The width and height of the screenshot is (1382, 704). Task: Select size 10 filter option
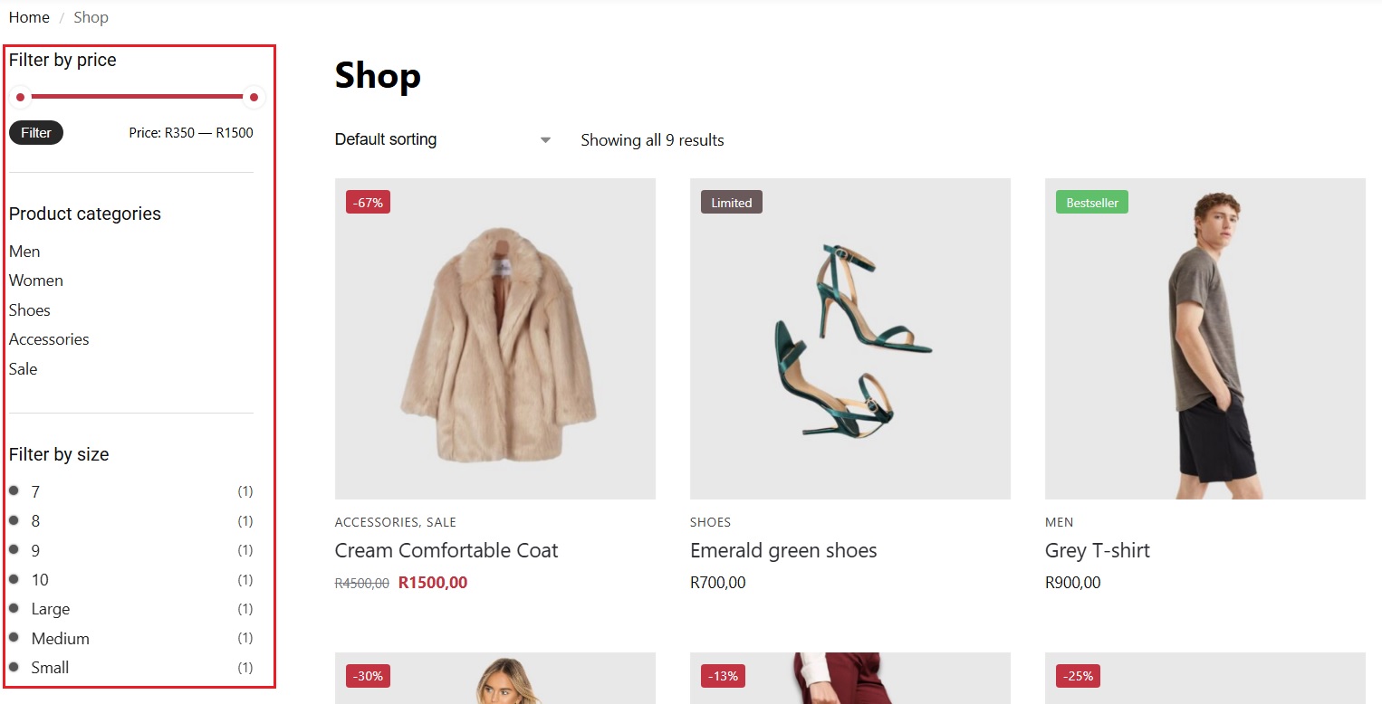point(40,580)
